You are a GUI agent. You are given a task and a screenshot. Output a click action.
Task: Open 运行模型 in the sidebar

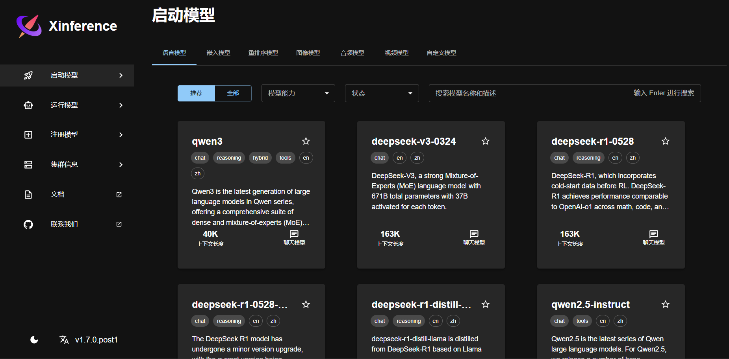[67, 105]
